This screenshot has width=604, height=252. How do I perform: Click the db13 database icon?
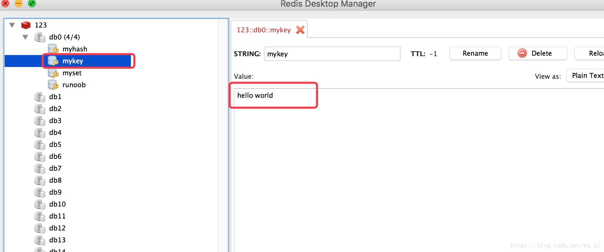[x=40, y=240]
